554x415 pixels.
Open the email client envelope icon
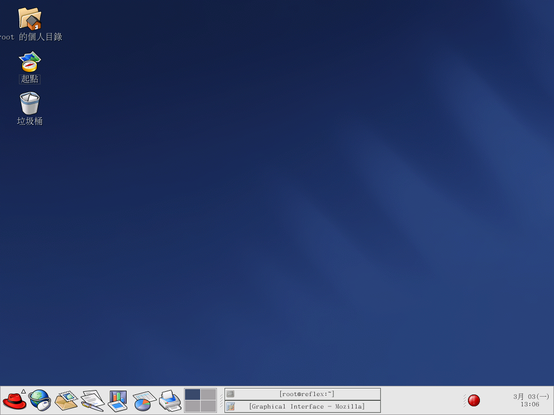point(66,401)
